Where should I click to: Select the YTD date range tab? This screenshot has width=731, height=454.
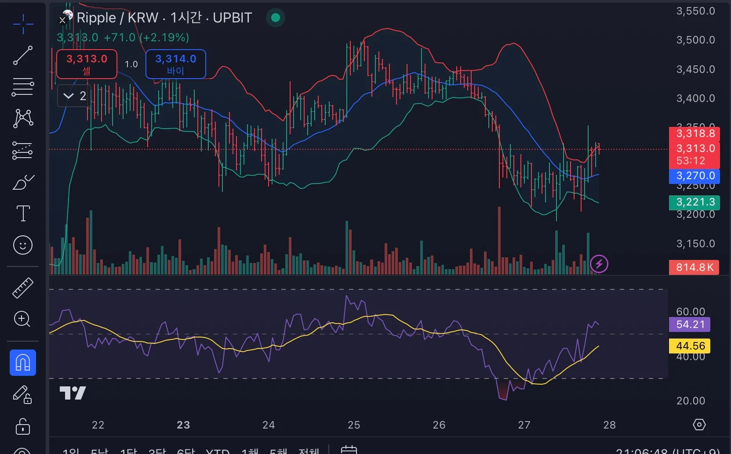[x=218, y=451]
